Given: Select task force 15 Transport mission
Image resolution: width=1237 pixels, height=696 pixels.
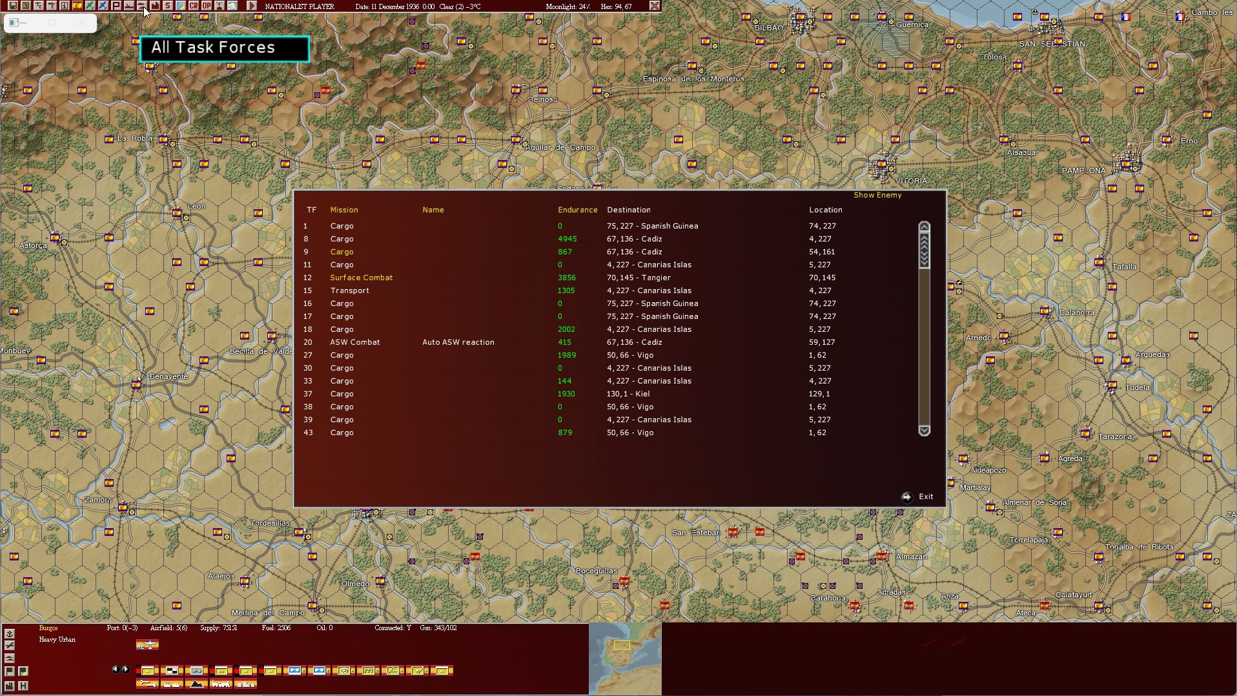Looking at the screenshot, I should coord(349,291).
